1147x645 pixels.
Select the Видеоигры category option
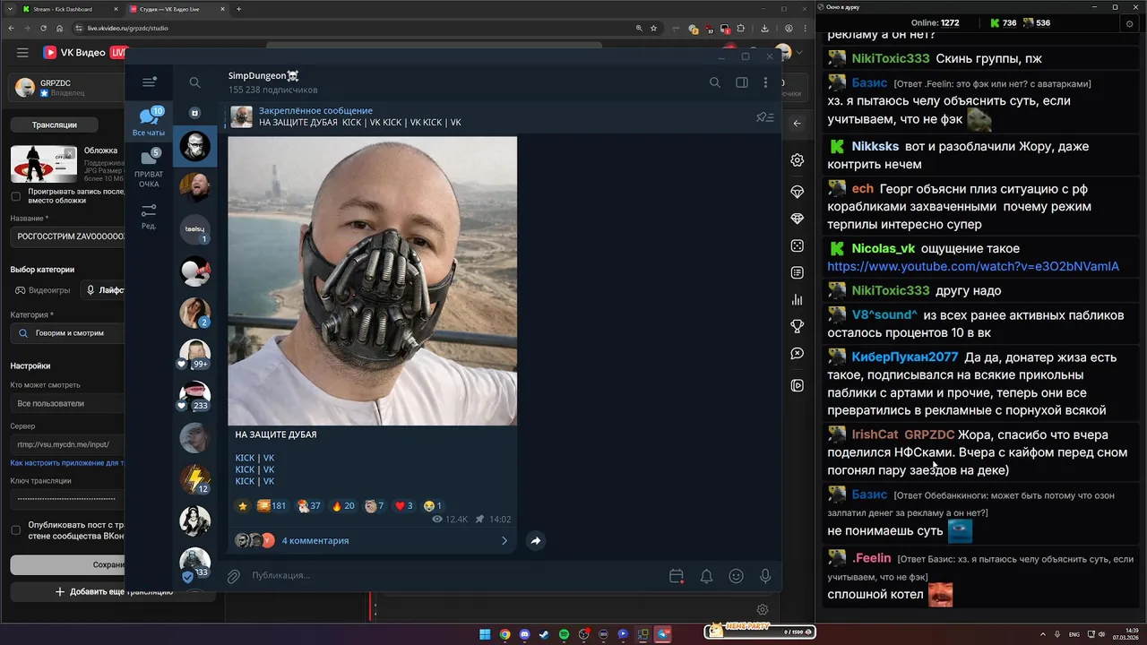click(42, 290)
